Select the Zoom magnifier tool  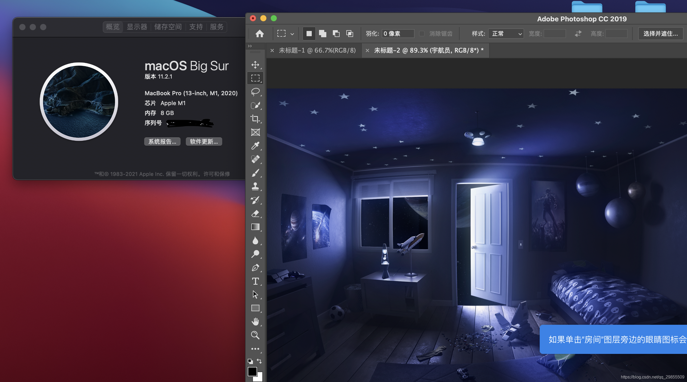coord(255,335)
